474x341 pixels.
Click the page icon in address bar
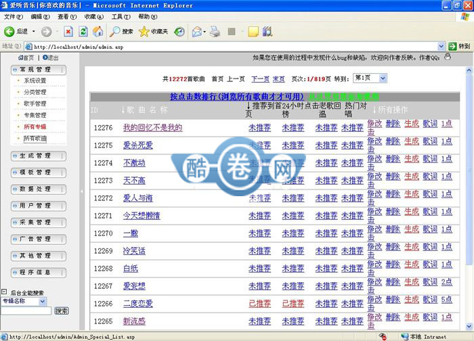[x=28, y=47]
